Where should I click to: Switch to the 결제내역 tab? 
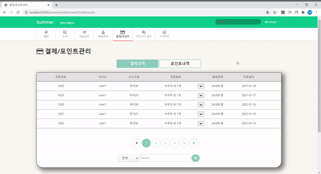click(x=137, y=63)
